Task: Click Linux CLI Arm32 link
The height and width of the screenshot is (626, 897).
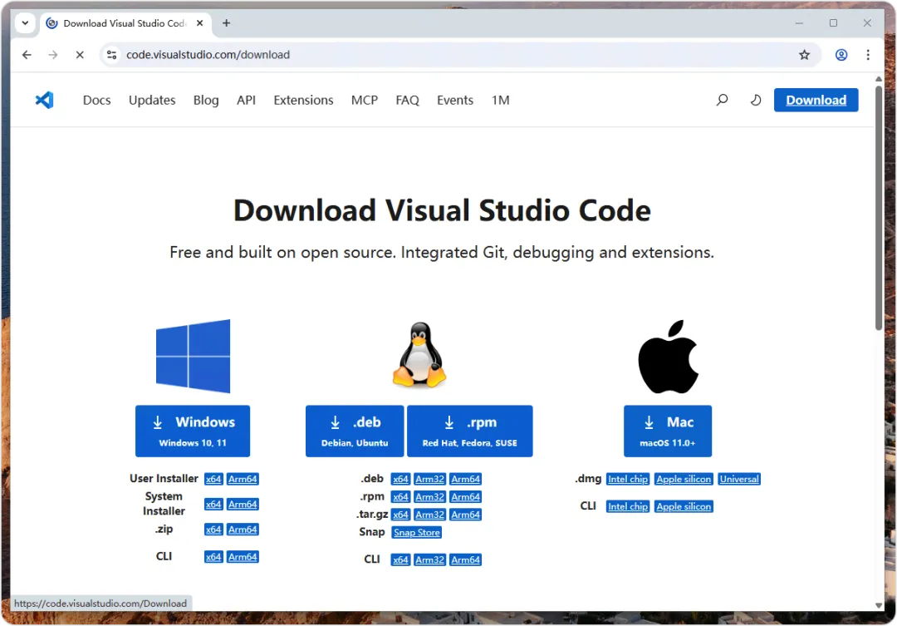Action: coord(429,560)
